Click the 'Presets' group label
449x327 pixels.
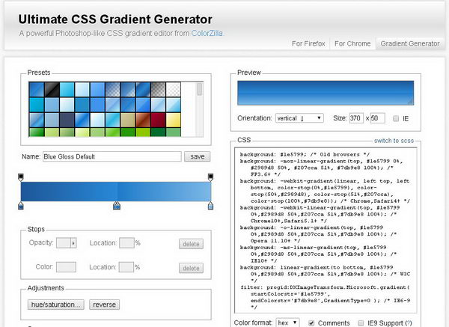pos(39,73)
